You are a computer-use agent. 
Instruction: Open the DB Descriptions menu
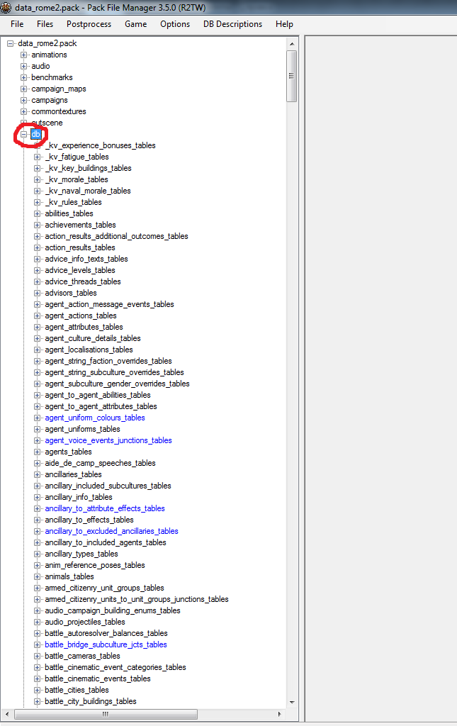point(232,24)
